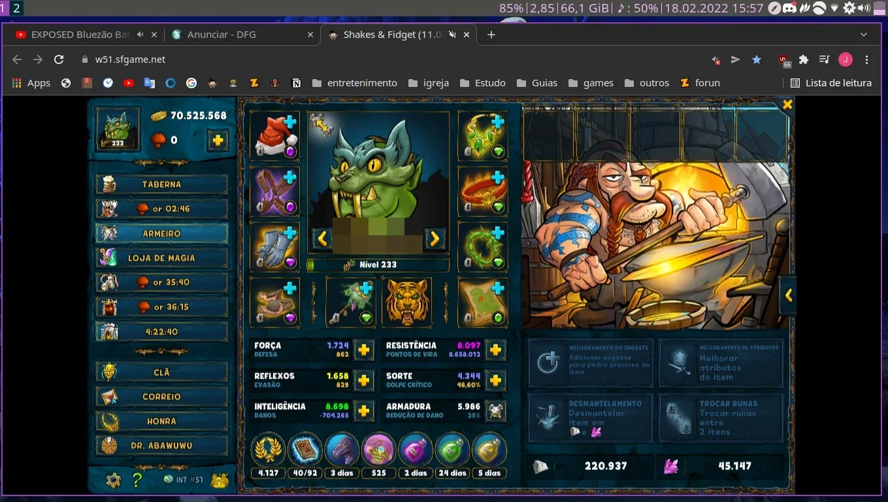Show previous character with left arrow

[321, 239]
